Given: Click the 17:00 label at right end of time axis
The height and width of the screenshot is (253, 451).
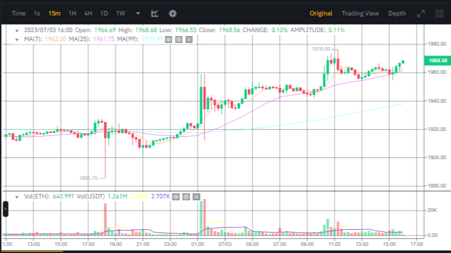Looking at the screenshot, I should pos(416,245).
